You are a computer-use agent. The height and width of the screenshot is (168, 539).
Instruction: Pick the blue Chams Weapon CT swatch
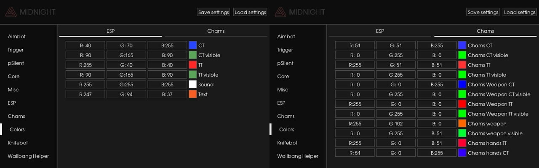coord(462,84)
